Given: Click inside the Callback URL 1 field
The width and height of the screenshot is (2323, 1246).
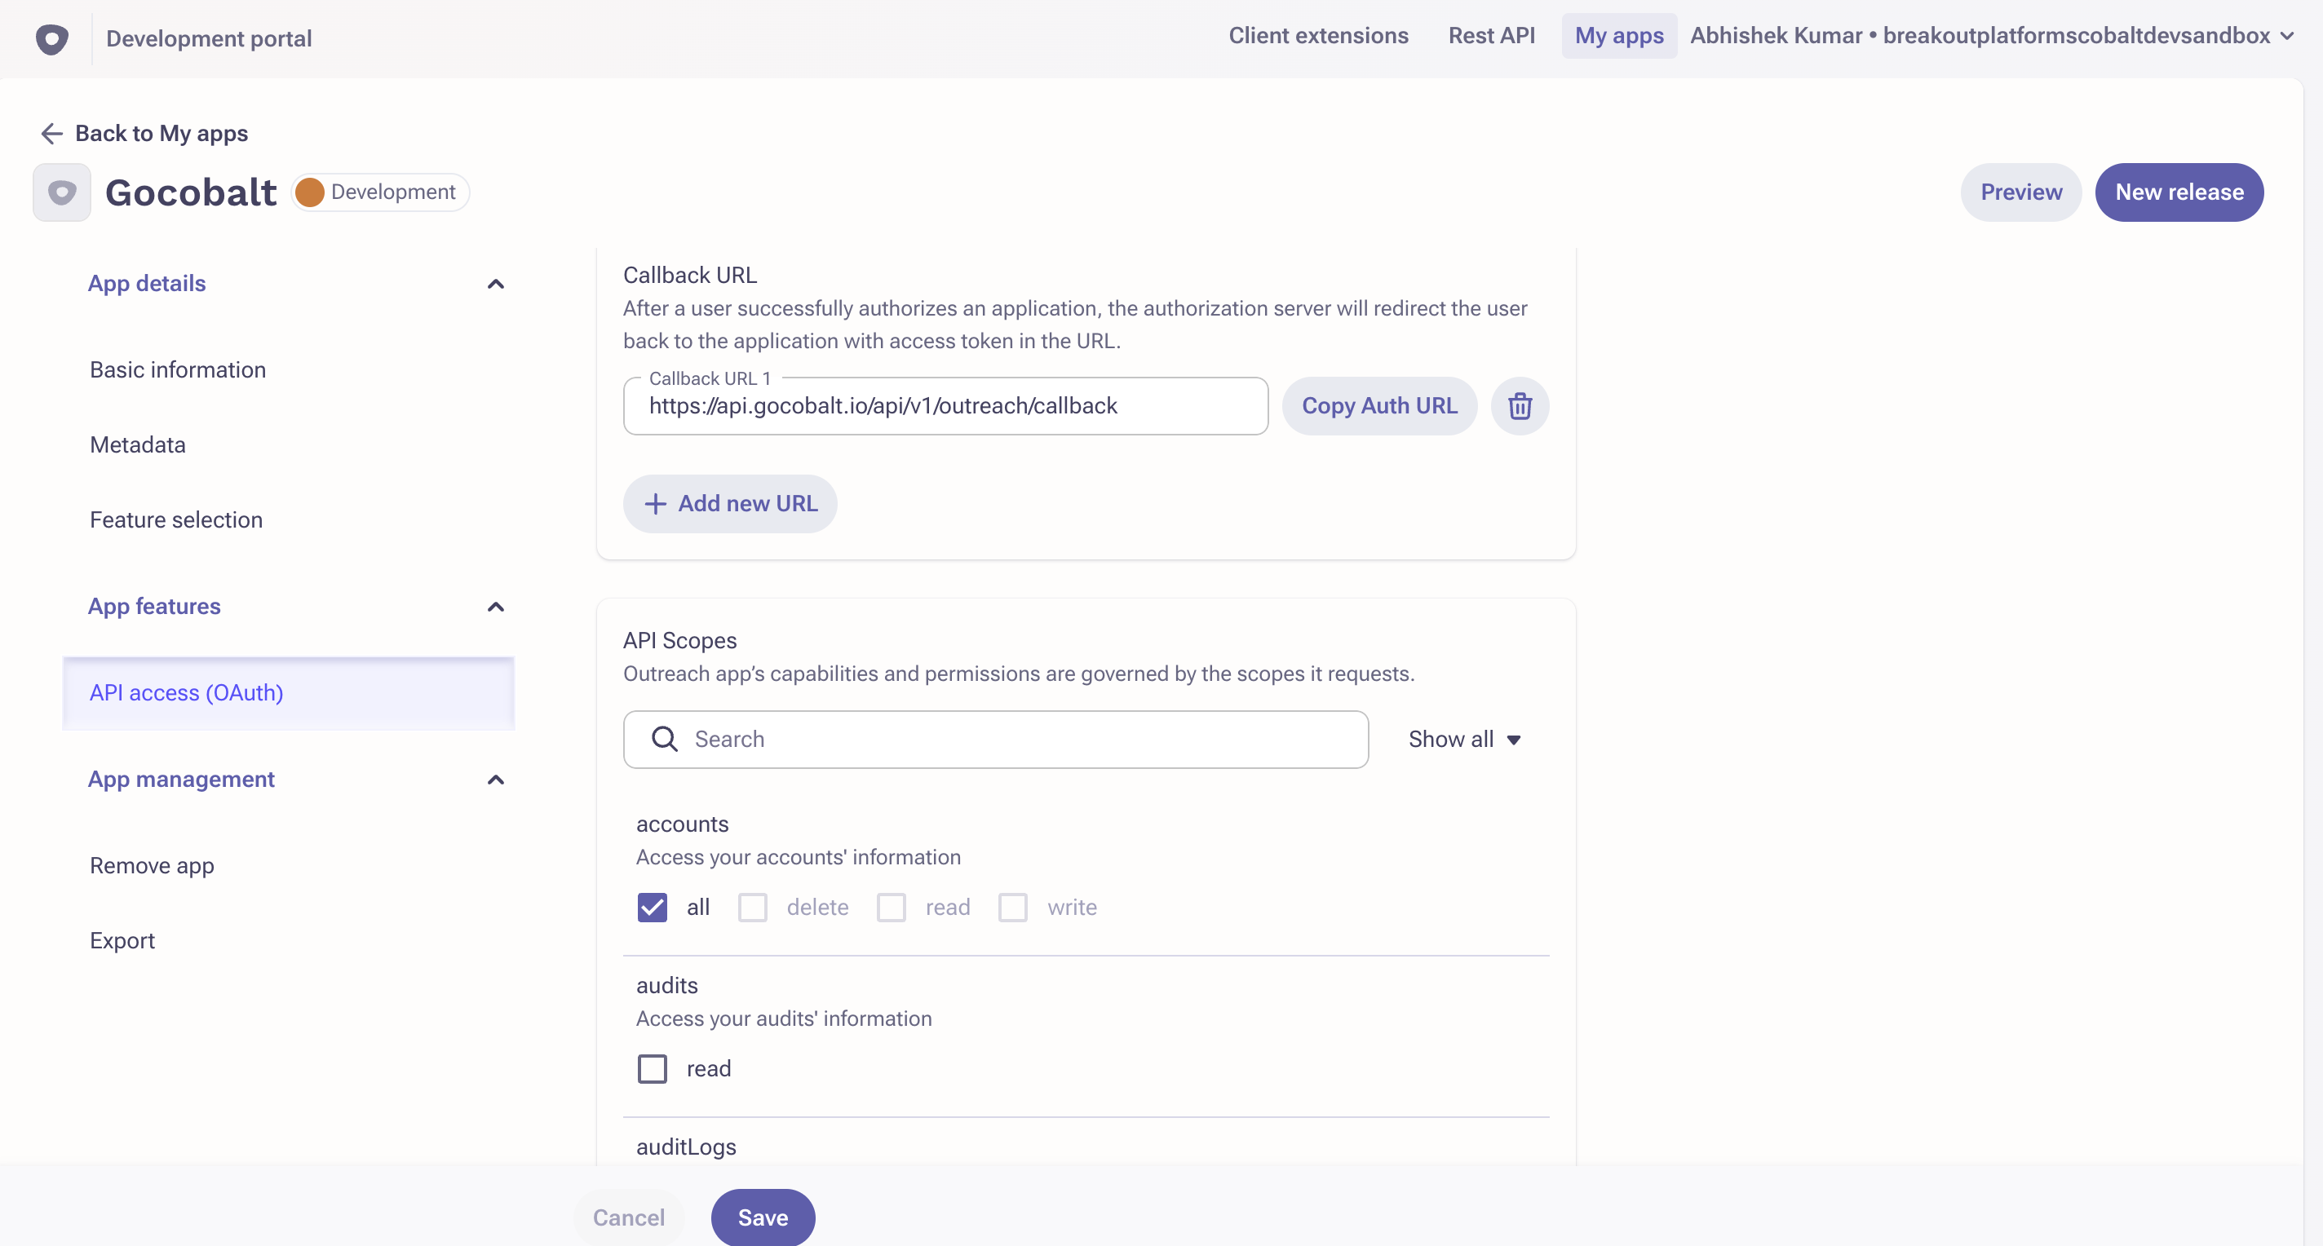Looking at the screenshot, I should click(945, 406).
